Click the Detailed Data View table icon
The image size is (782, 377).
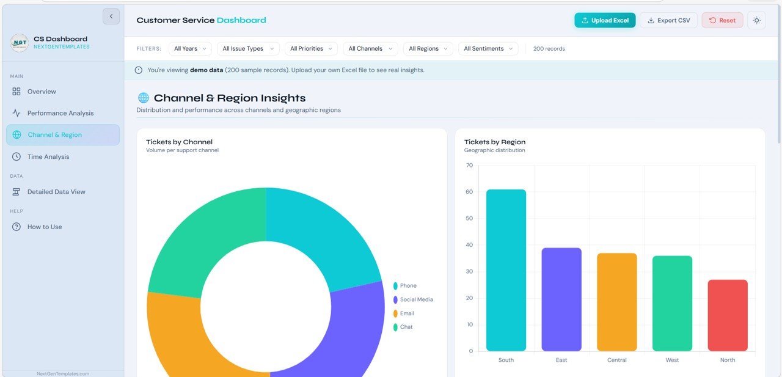point(17,191)
